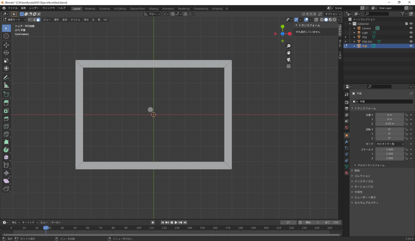
Task: Select the Poly Build tool
Action: (6, 142)
